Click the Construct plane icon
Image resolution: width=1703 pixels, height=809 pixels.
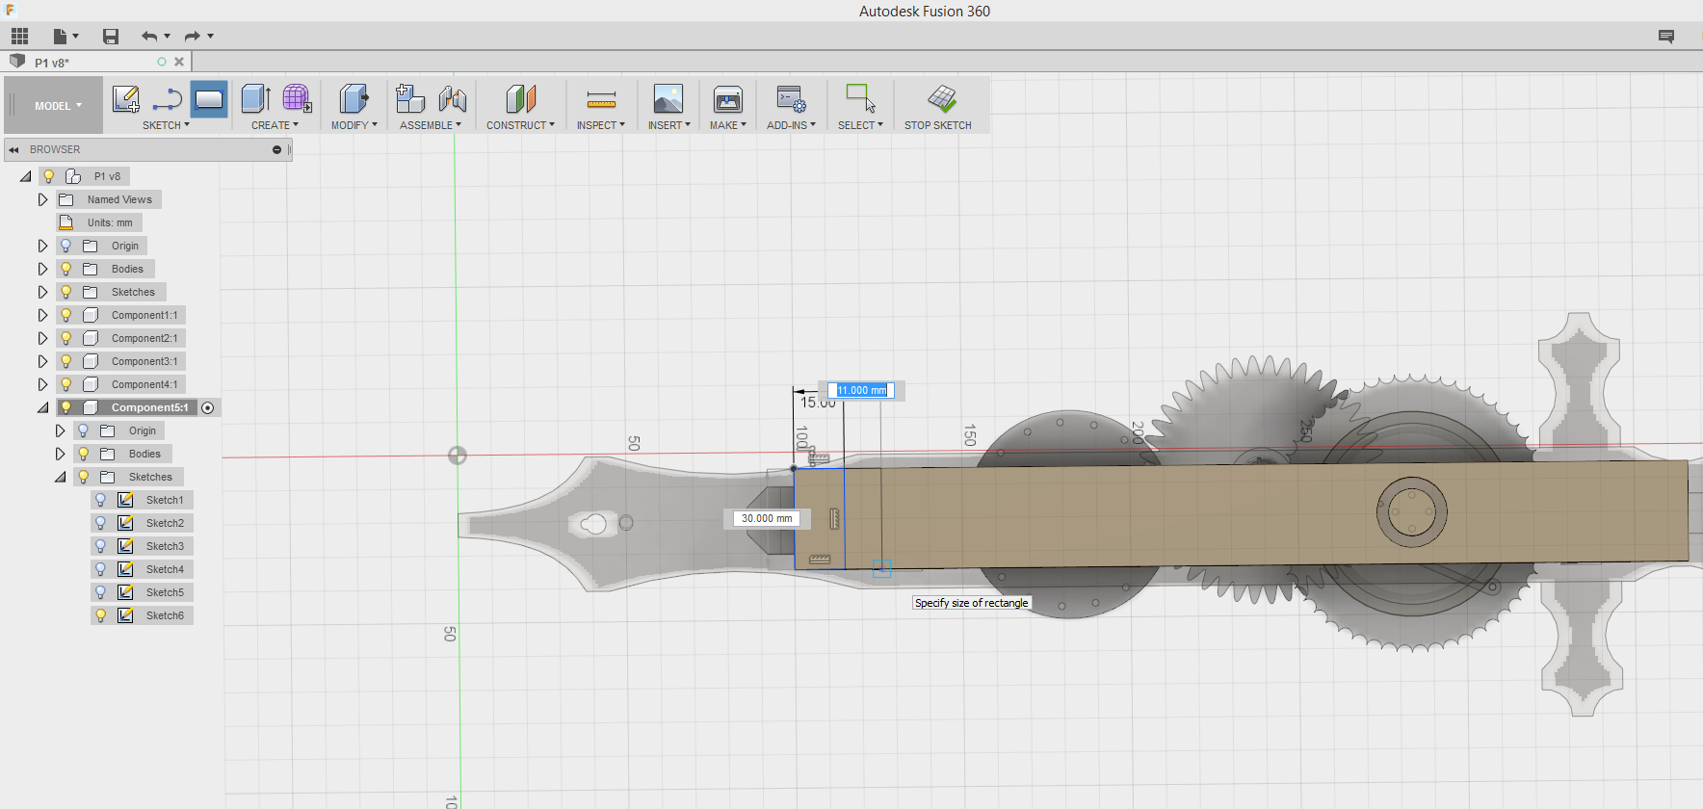tap(520, 99)
